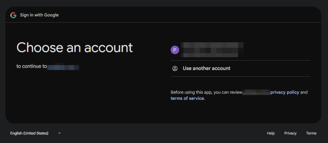Click the Google "G" logo

(x=13, y=15)
